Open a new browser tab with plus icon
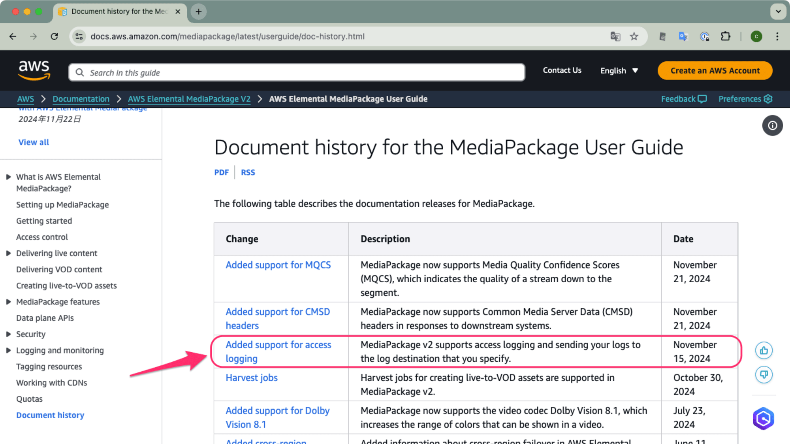 pyautogui.click(x=199, y=11)
